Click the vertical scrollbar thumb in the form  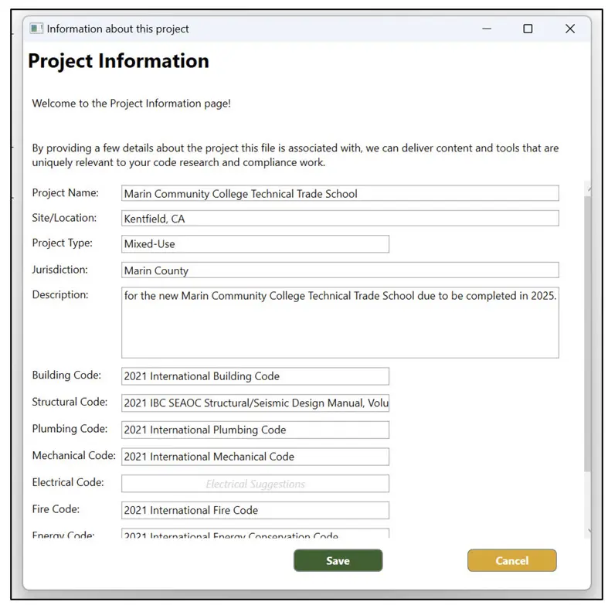tap(588, 334)
